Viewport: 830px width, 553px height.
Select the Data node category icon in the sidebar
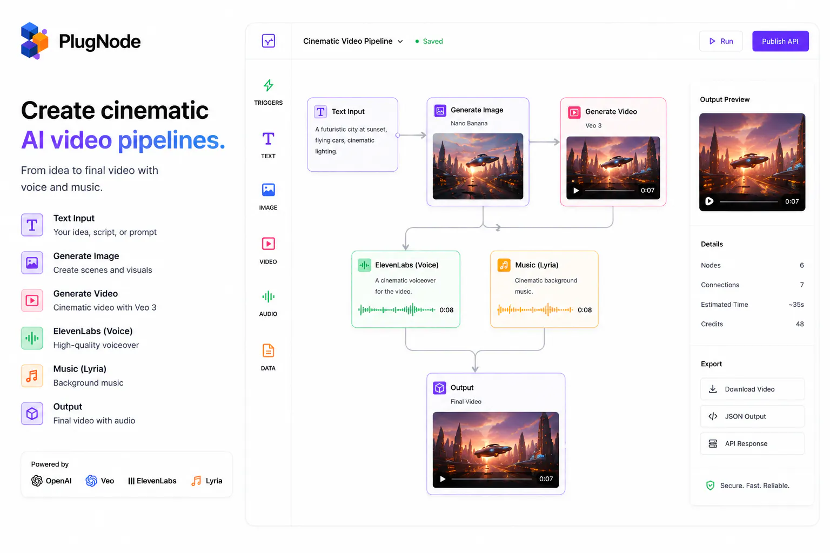click(x=269, y=350)
